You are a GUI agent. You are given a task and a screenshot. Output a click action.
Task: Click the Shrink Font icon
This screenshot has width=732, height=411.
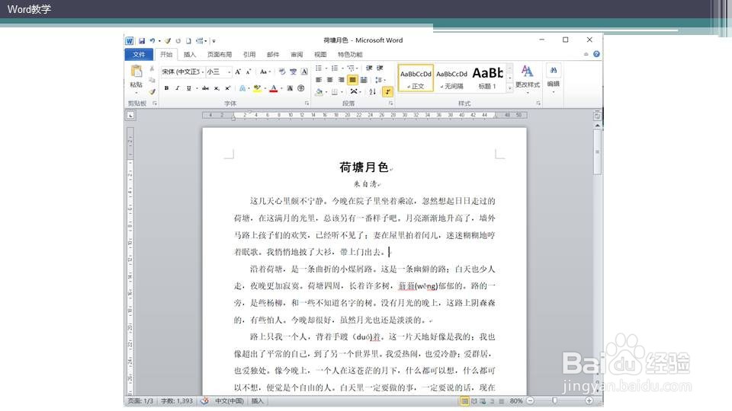[249, 72]
